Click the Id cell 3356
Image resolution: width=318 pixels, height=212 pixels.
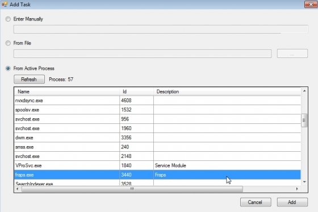pyautogui.click(x=136, y=138)
